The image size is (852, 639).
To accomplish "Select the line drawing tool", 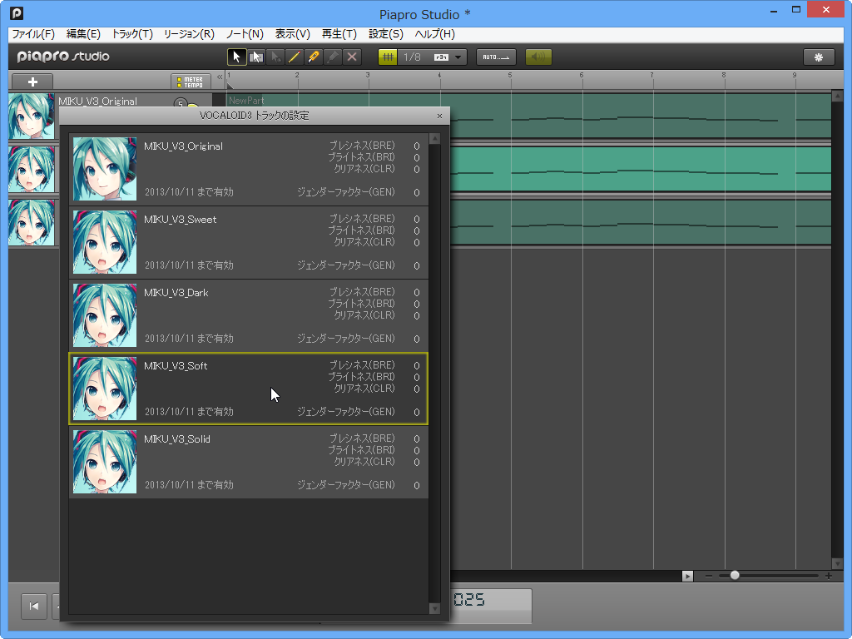I will 294,57.
